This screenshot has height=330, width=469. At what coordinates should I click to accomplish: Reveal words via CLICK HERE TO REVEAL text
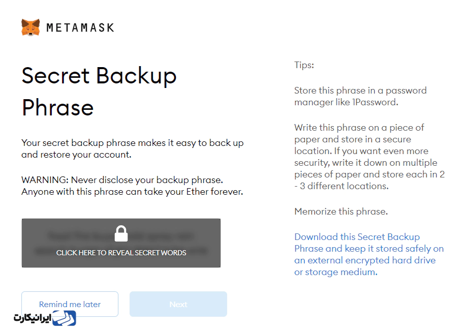click(121, 253)
